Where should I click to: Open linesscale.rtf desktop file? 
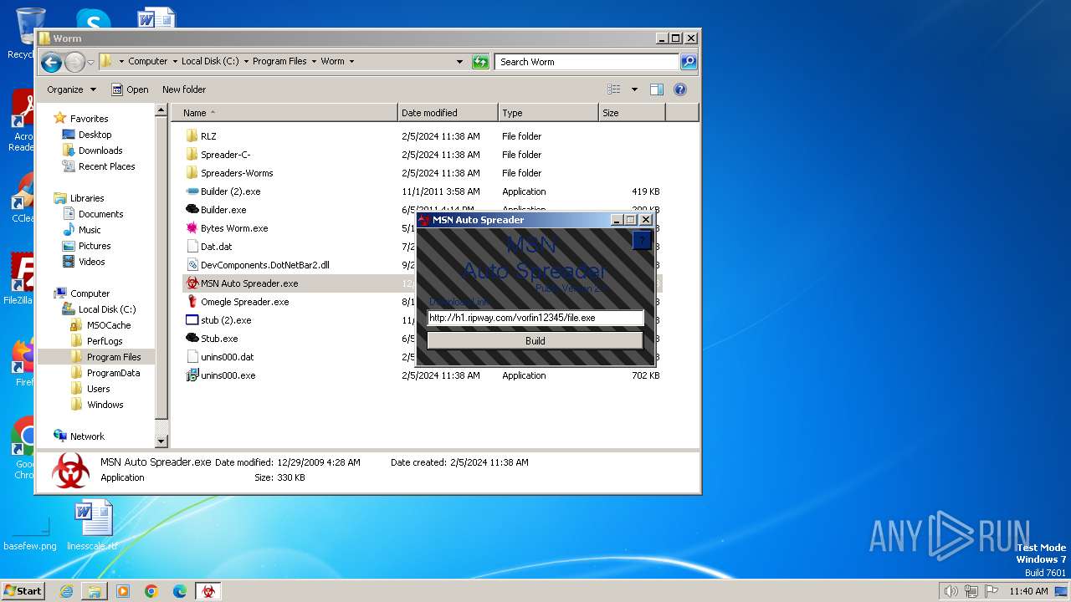(92, 526)
